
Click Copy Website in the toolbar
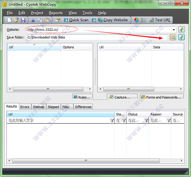pyautogui.click(x=113, y=20)
